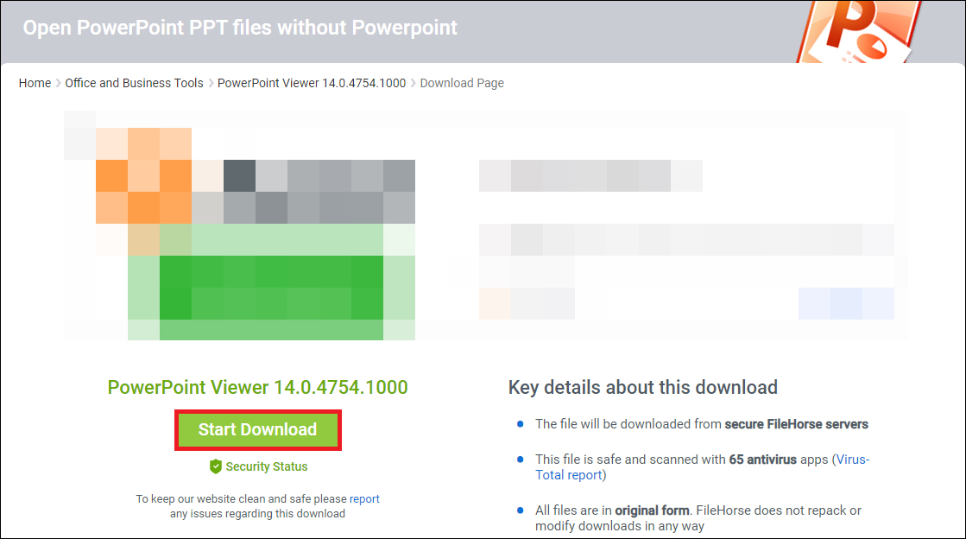This screenshot has width=966, height=539.
Task: Go to Home breadcrumb link
Action: point(35,83)
